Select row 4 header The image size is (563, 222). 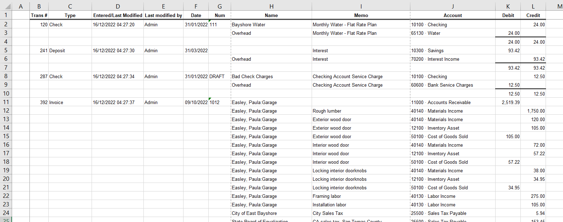pos(6,42)
